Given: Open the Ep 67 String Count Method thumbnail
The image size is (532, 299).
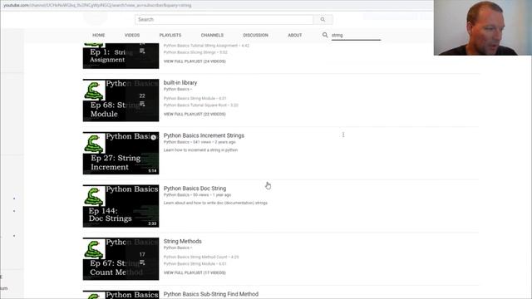Looking at the screenshot, I should pyautogui.click(x=121, y=259).
